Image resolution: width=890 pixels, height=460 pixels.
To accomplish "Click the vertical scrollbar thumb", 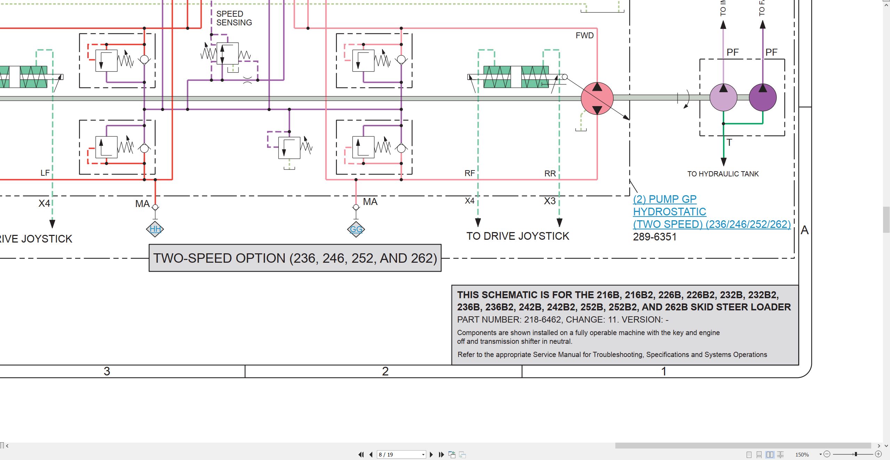I will [886, 220].
